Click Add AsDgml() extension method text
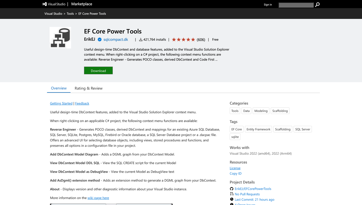362x205 pixels. pos(75,180)
